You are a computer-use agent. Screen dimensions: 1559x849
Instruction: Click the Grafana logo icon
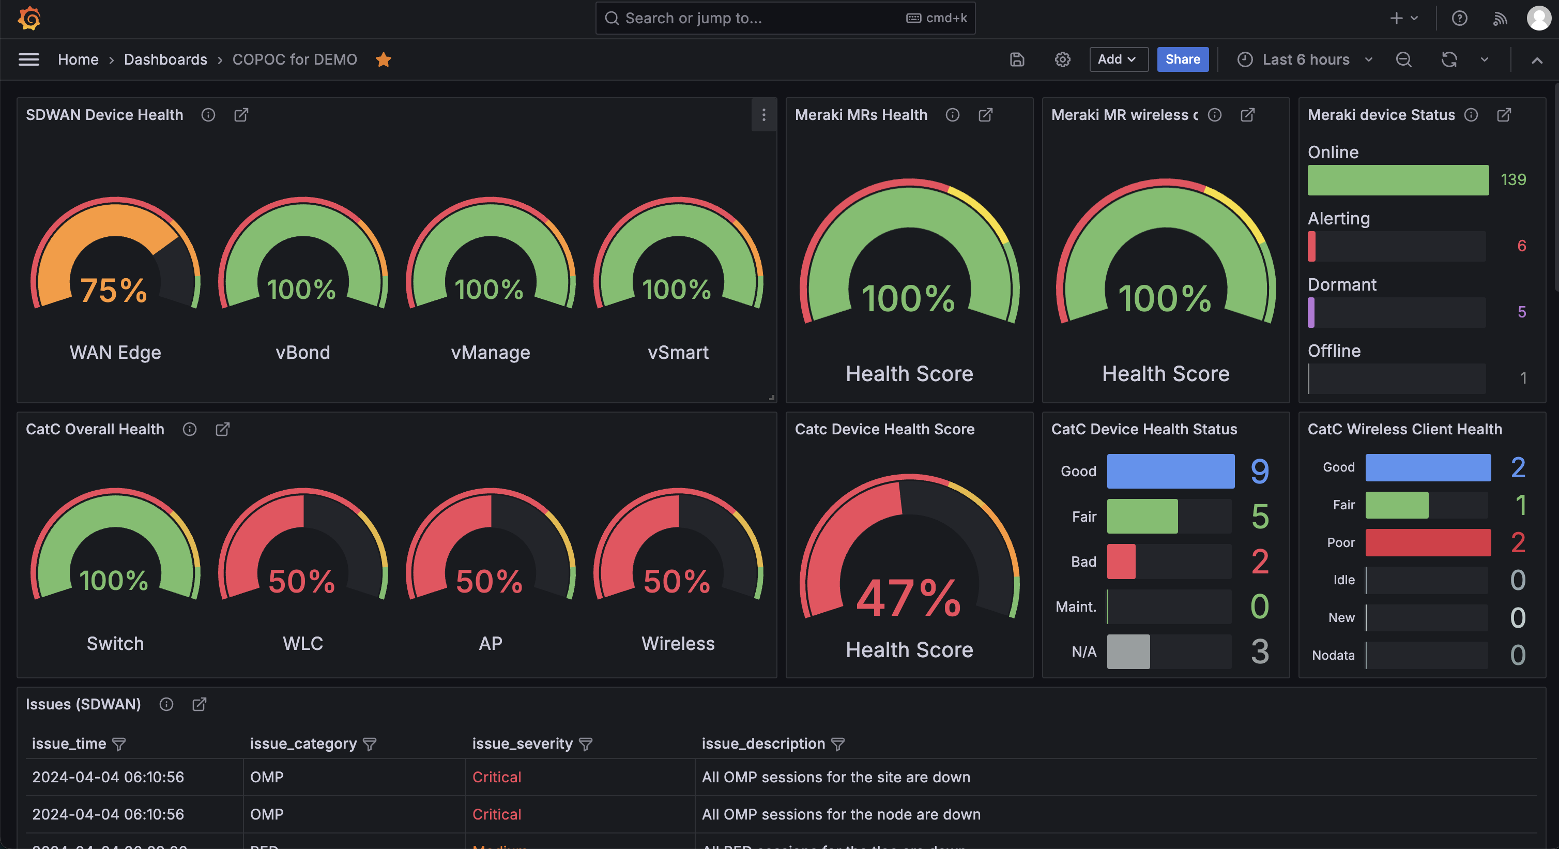[x=29, y=18]
